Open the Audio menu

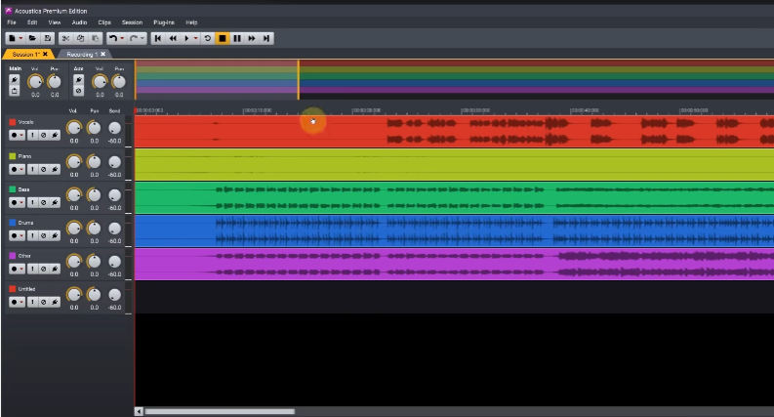[79, 22]
